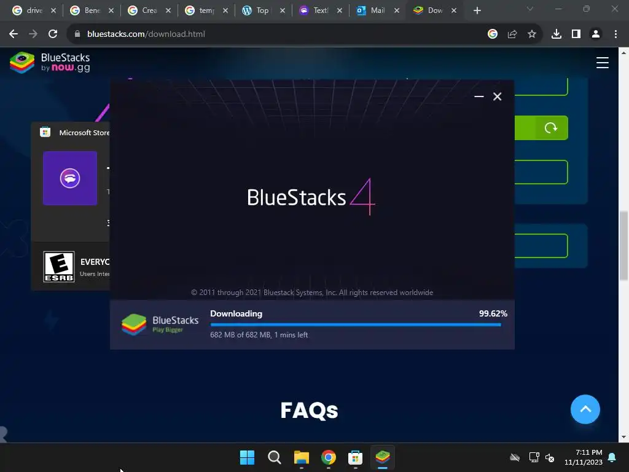
Task: Click the Microsoft Store window icon
Action: (45, 132)
